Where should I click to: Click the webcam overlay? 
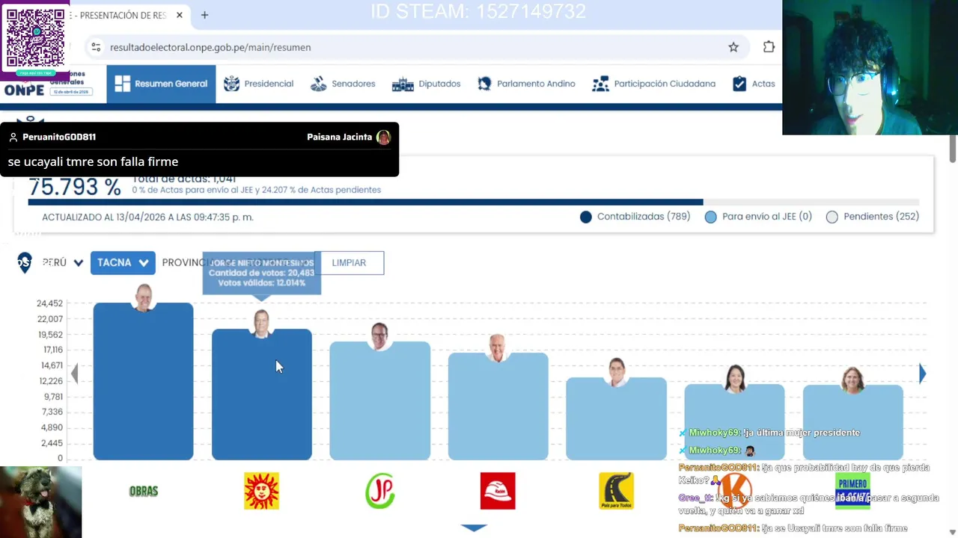point(870,67)
